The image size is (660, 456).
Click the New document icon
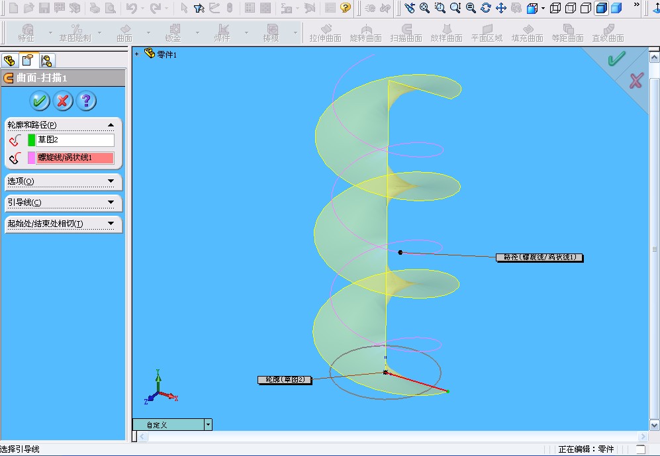click(x=13, y=7)
